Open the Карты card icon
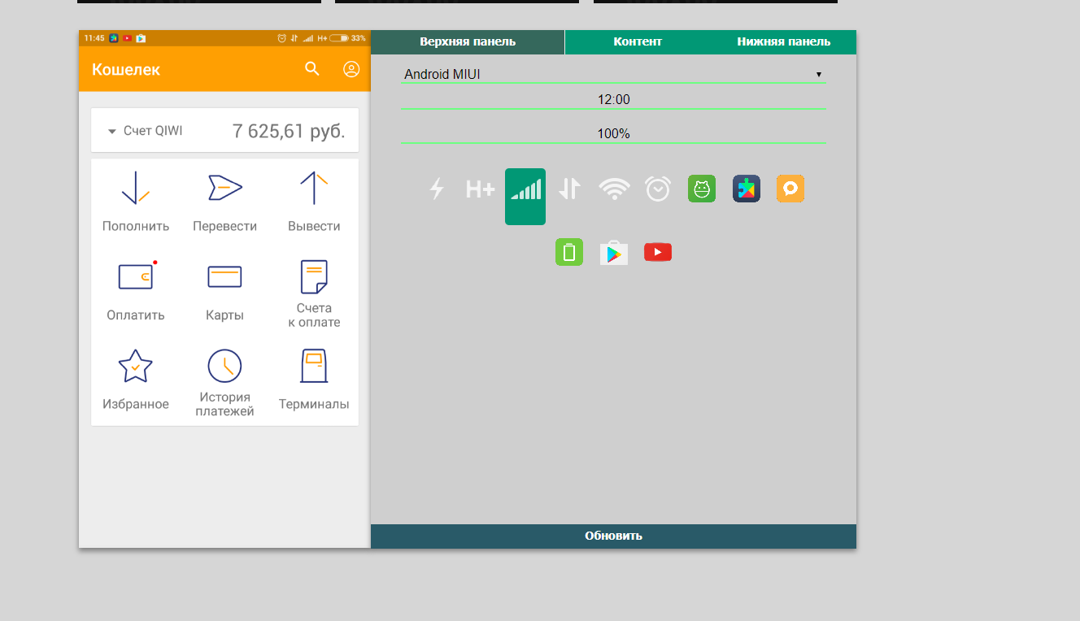This screenshot has width=1080, height=621. (224, 276)
